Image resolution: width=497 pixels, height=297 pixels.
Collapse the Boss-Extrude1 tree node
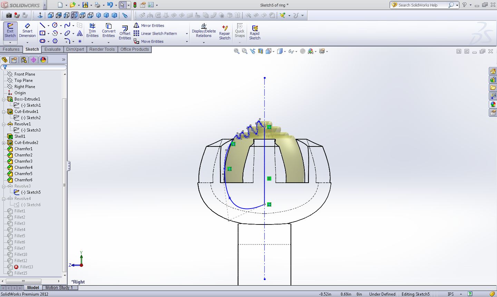4,99
